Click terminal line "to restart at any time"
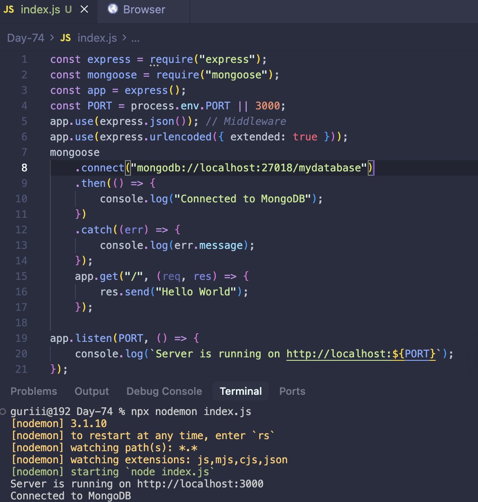478x502 pixels. tap(143, 436)
